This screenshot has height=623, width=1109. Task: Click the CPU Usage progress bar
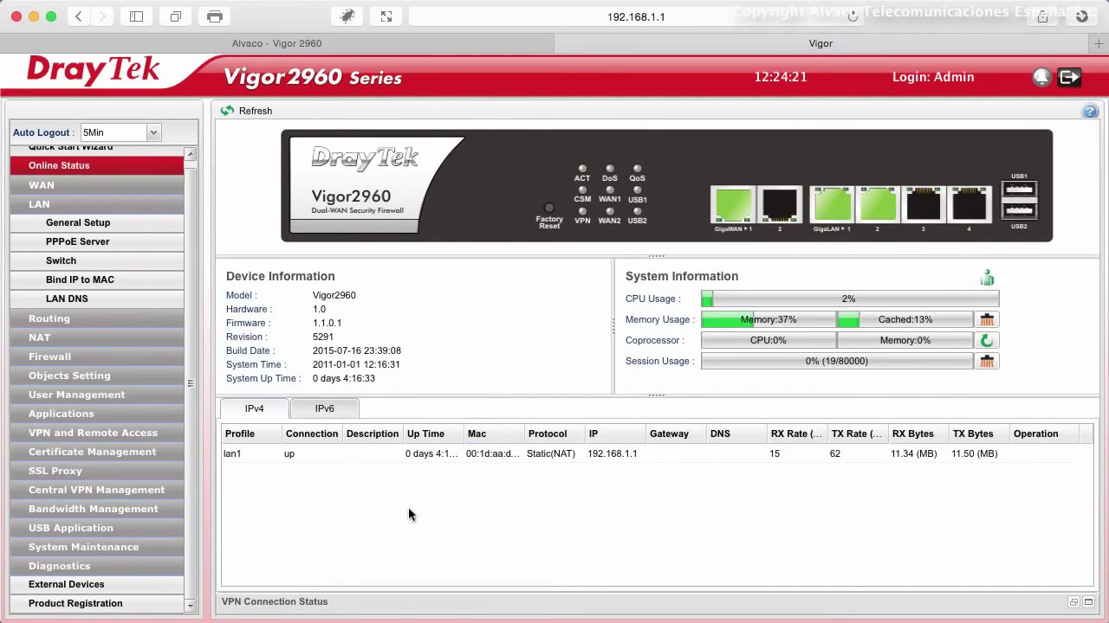click(x=850, y=299)
